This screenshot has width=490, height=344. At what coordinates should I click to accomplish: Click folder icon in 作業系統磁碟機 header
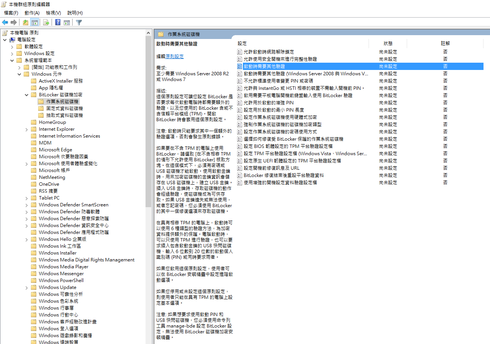[x=161, y=34]
